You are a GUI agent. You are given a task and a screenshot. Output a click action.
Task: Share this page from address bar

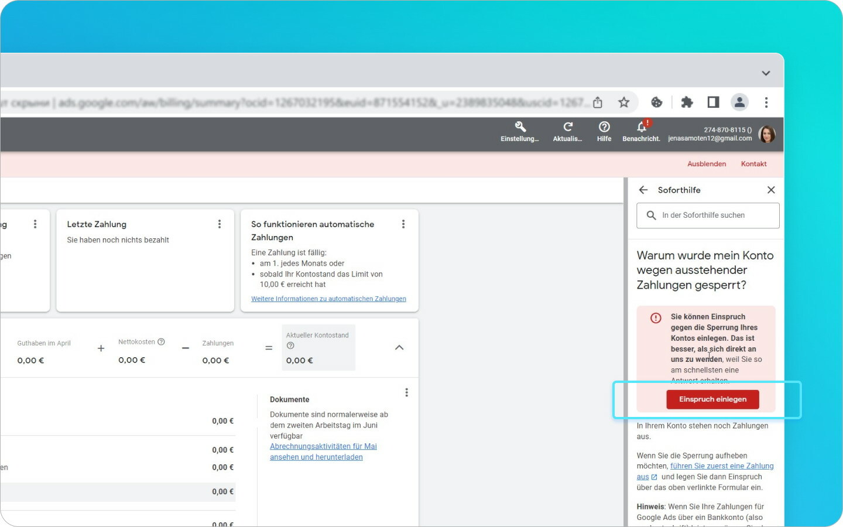tap(598, 102)
